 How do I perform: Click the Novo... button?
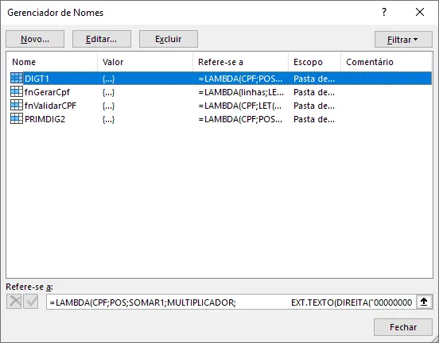[x=35, y=39]
